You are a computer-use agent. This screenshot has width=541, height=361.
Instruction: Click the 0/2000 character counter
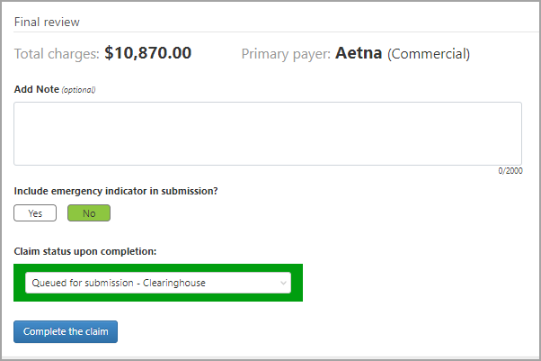[x=510, y=171]
